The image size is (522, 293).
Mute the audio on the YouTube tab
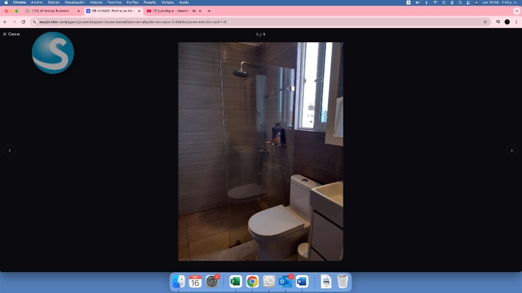(194, 11)
